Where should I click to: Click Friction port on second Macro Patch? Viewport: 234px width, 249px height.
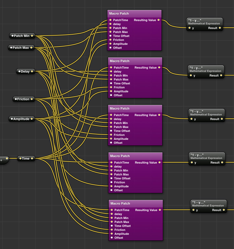point(111,87)
